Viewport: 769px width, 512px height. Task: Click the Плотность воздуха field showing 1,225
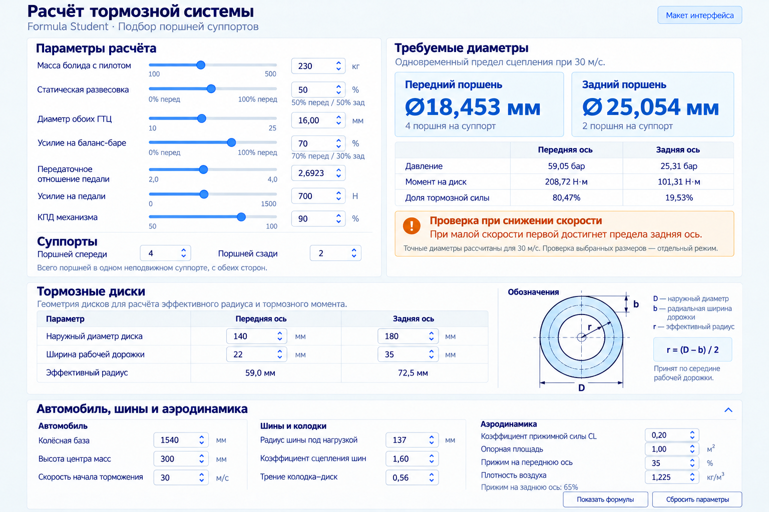[x=672, y=477]
